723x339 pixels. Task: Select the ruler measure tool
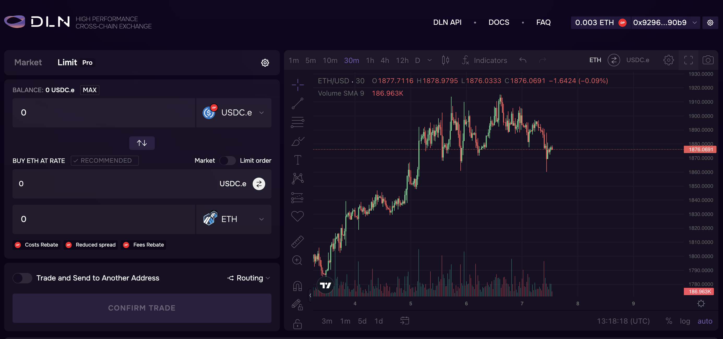coord(298,242)
